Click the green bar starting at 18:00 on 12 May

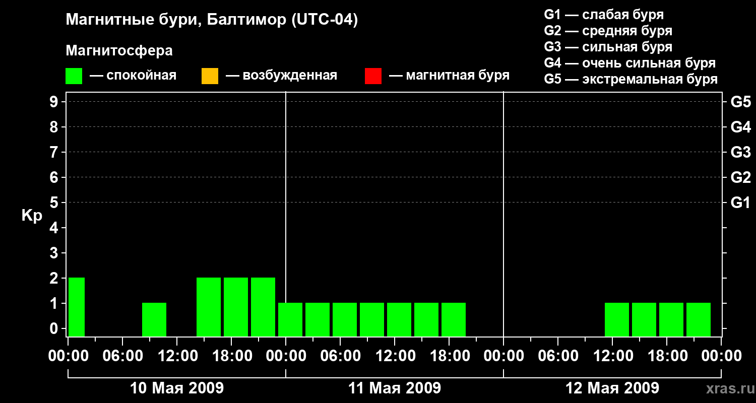coord(671,319)
